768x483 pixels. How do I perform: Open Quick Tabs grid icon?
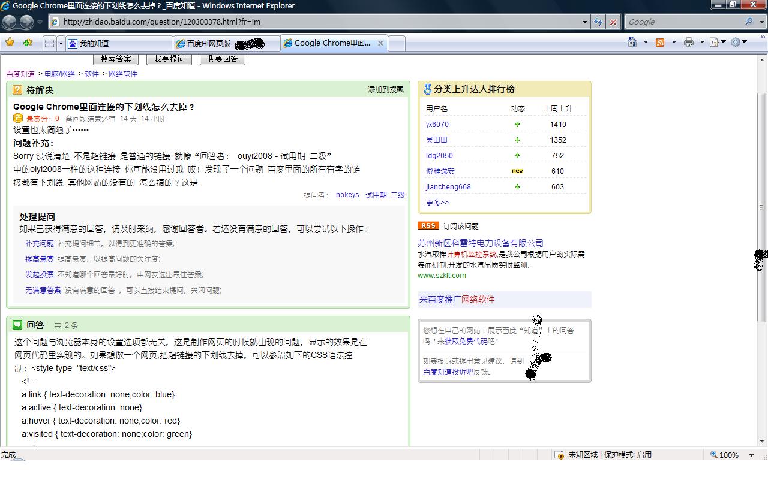49,43
